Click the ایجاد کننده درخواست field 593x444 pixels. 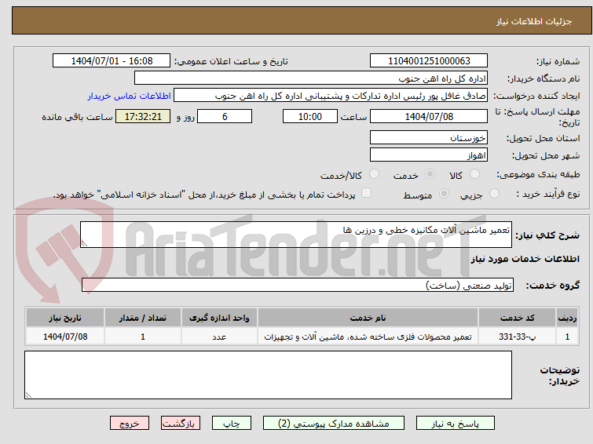tap(331, 96)
